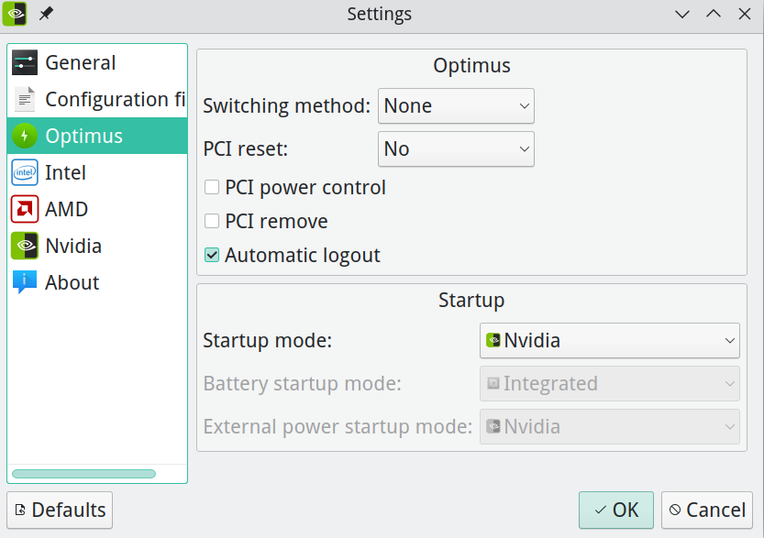Click the Configuration file document icon
This screenshot has height=538, width=764.
[25, 99]
